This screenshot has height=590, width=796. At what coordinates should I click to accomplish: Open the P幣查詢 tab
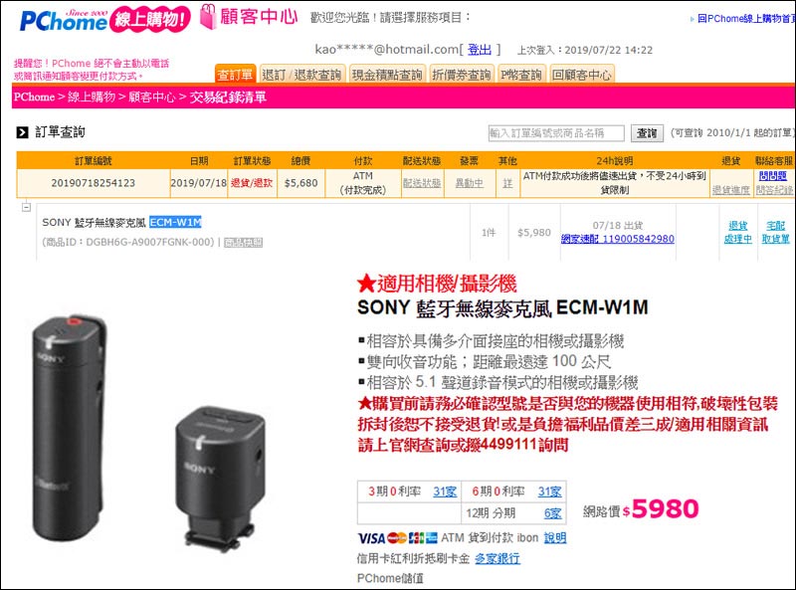521,75
